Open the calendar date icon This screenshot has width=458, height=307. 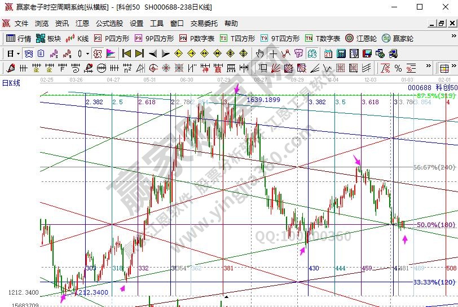pos(328,54)
